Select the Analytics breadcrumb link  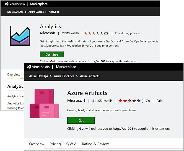(54, 12)
